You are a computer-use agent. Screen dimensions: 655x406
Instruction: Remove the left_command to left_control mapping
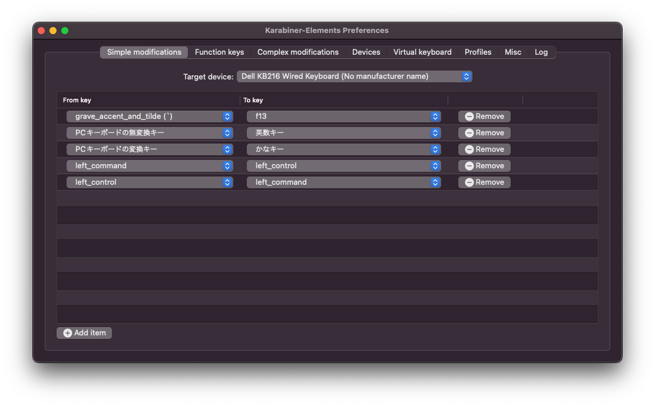[x=484, y=166]
